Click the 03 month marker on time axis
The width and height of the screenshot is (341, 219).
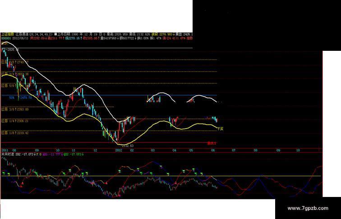153,150
